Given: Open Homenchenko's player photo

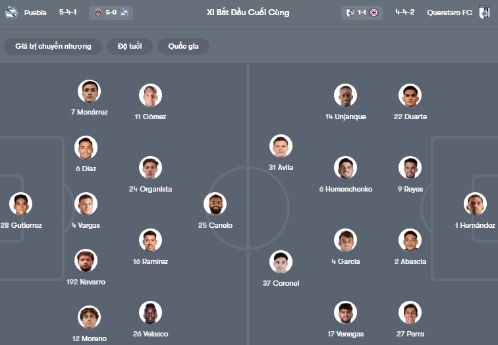Looking at the screenshot, I should point(345,168).
